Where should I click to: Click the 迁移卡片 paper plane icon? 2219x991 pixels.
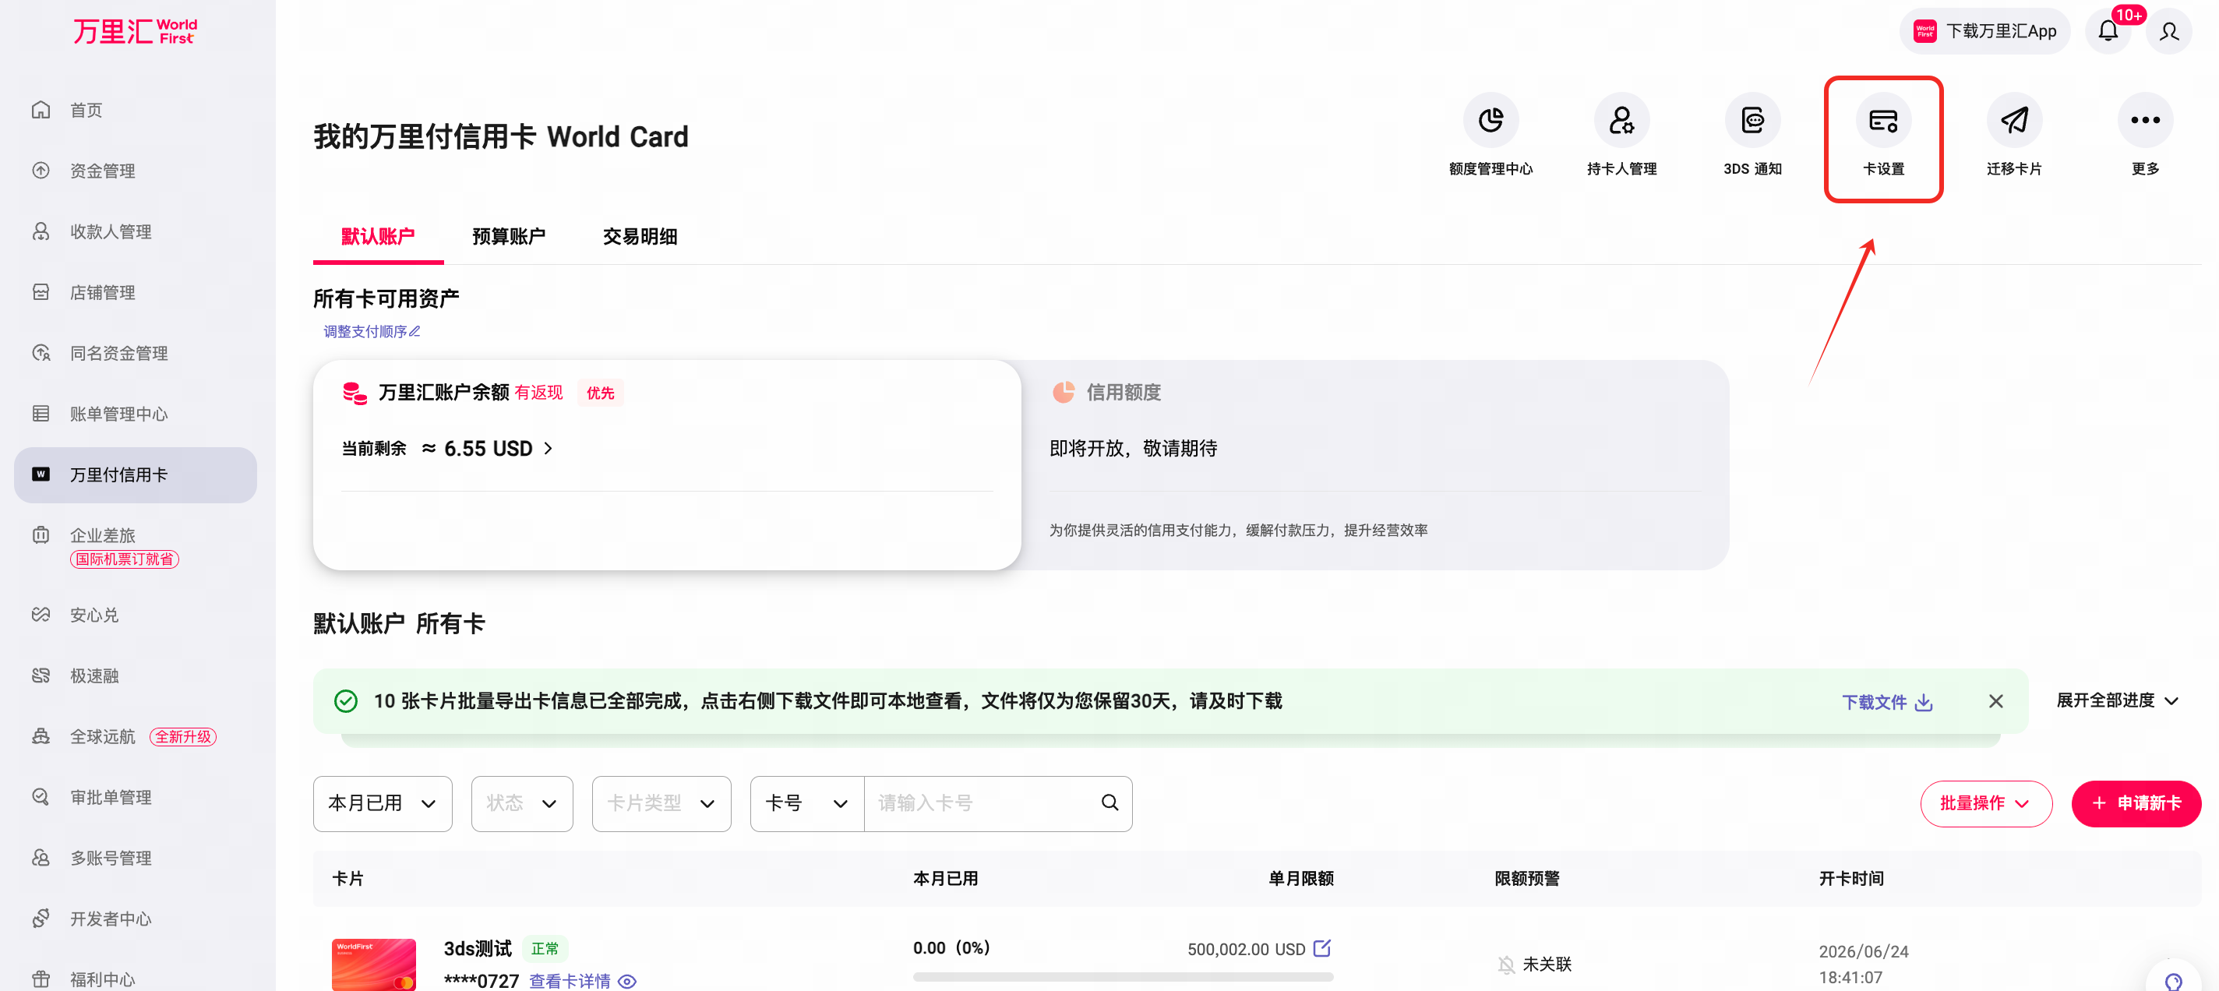tap(2014, 121)
